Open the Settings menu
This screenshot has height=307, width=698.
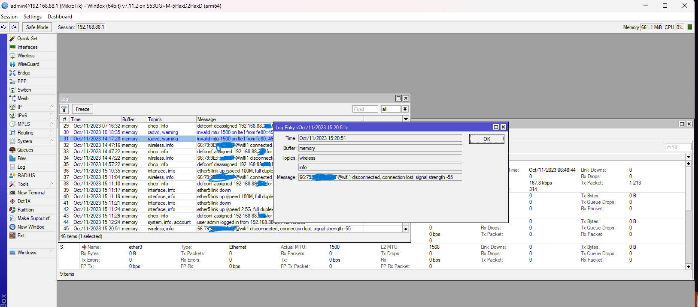pos(33,17)
